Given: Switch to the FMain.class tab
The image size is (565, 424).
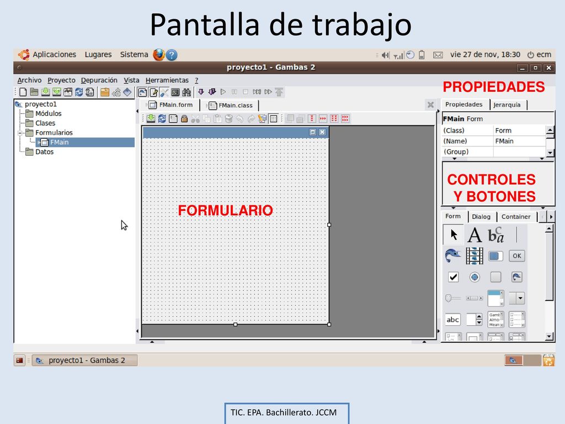Looking at the screenshot, I should point(231,105).
